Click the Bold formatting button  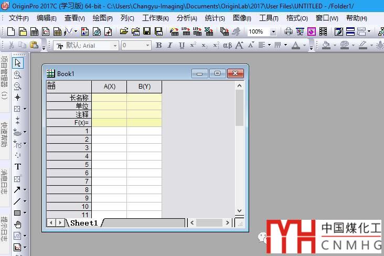click(159, 45)
